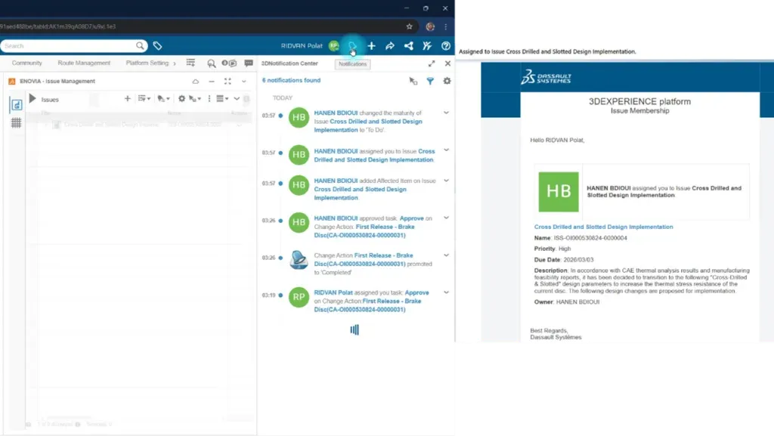Open the Collaboration network icon in top bar
Screen dimensions: 774x436
click(409, 46)
